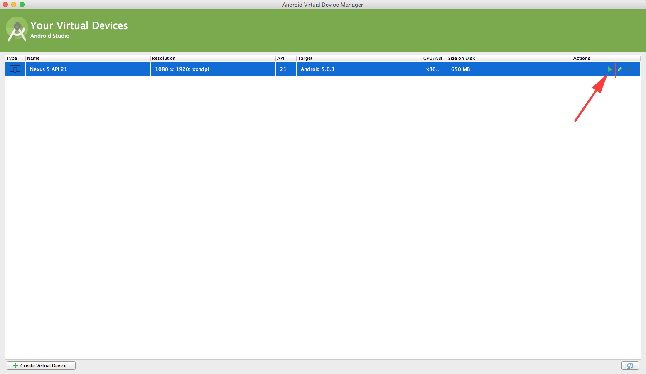Click the Android 5.0.1 target cell
The height and width of the screenshot is (374, 646).
click(359, 69)
